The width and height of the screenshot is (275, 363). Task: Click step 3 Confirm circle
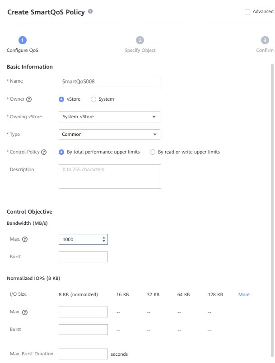click(x=265, y=40)
